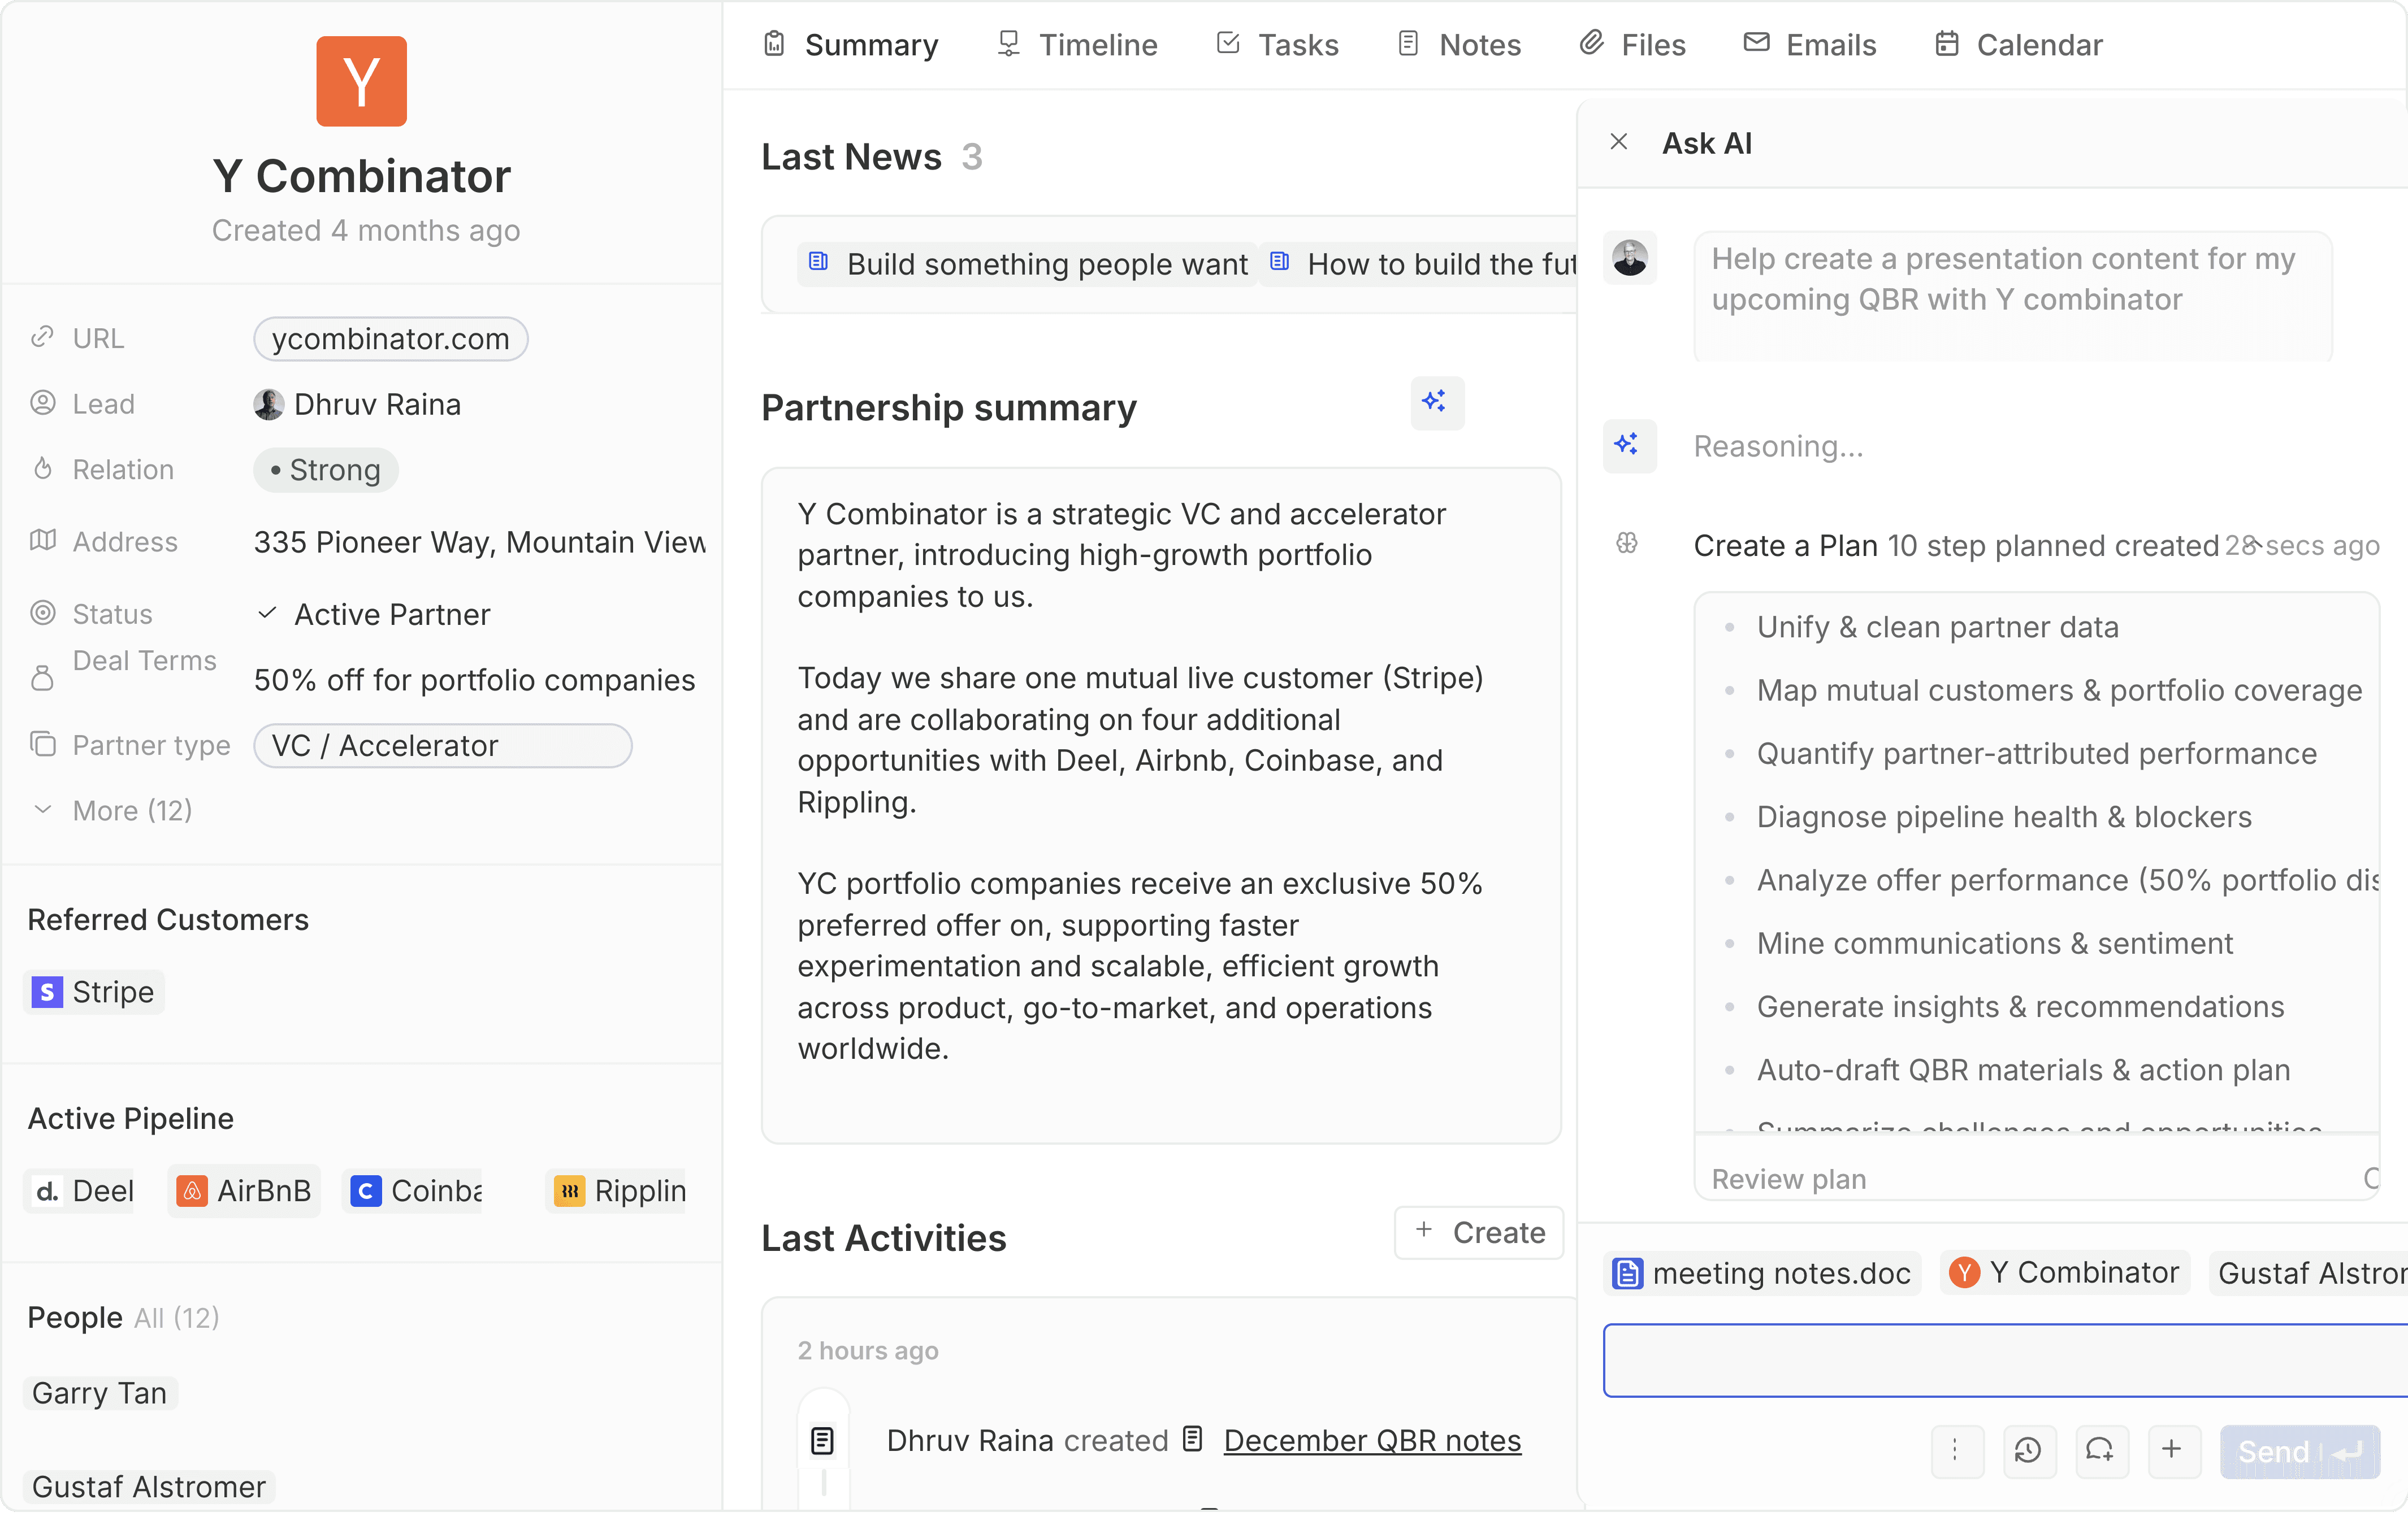This screenshot has width=2408, height=1521.
Task: Open the Partner type VC / Accelerator dropdown
Action: point(442,745)
